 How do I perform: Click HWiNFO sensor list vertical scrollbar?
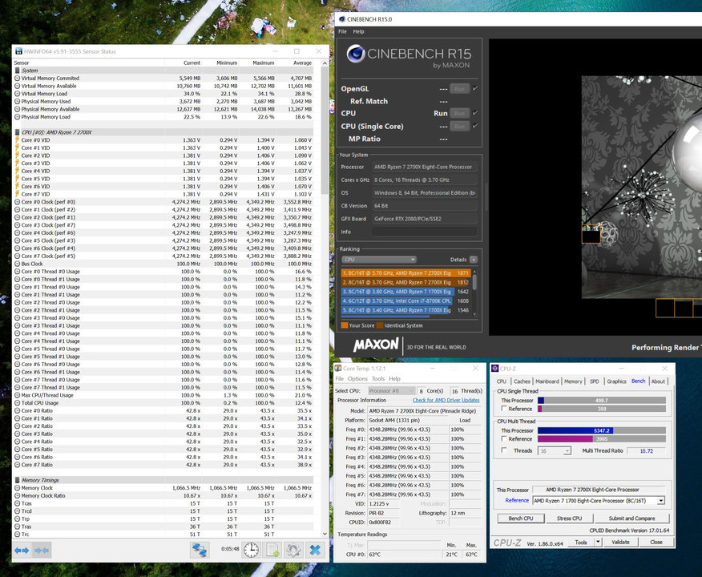pos(325,299)
